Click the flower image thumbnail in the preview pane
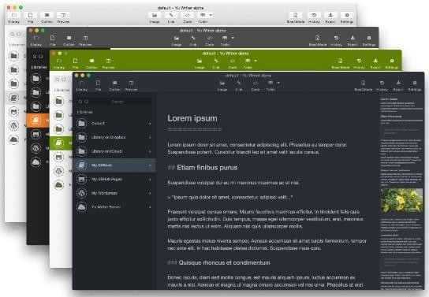 pos(401,200)
